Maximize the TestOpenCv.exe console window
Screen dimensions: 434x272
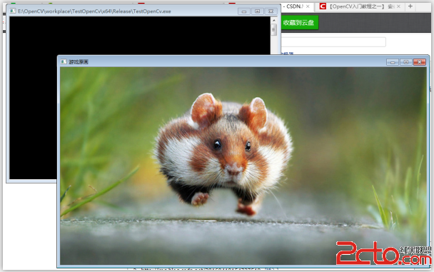[257, 11]
